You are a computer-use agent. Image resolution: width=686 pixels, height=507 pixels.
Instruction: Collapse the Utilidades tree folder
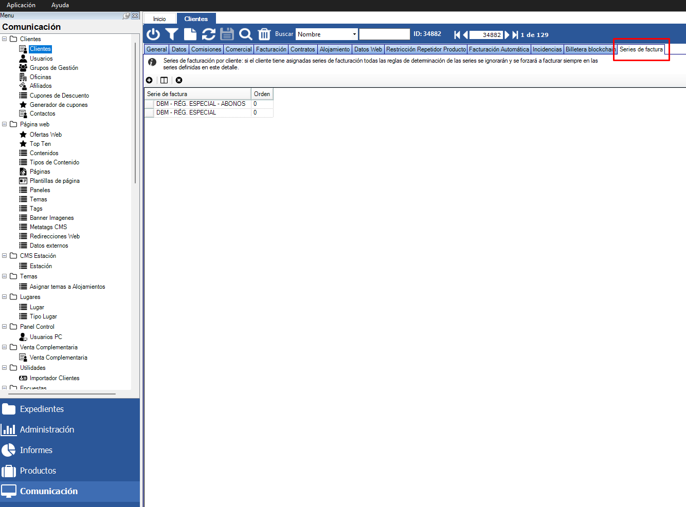point(5,368)
